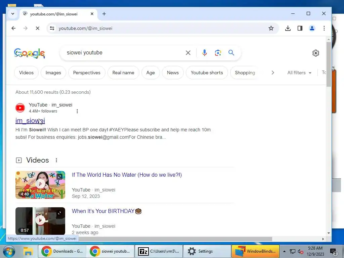Show hidden system tray icons
Viewport: 344px width, 258px height.
tap(284, 251)
